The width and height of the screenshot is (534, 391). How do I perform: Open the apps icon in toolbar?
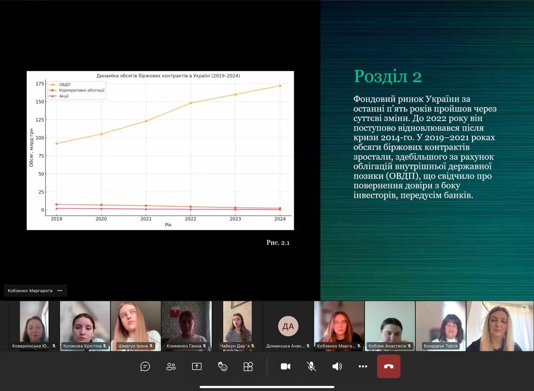tap(248, 366)
